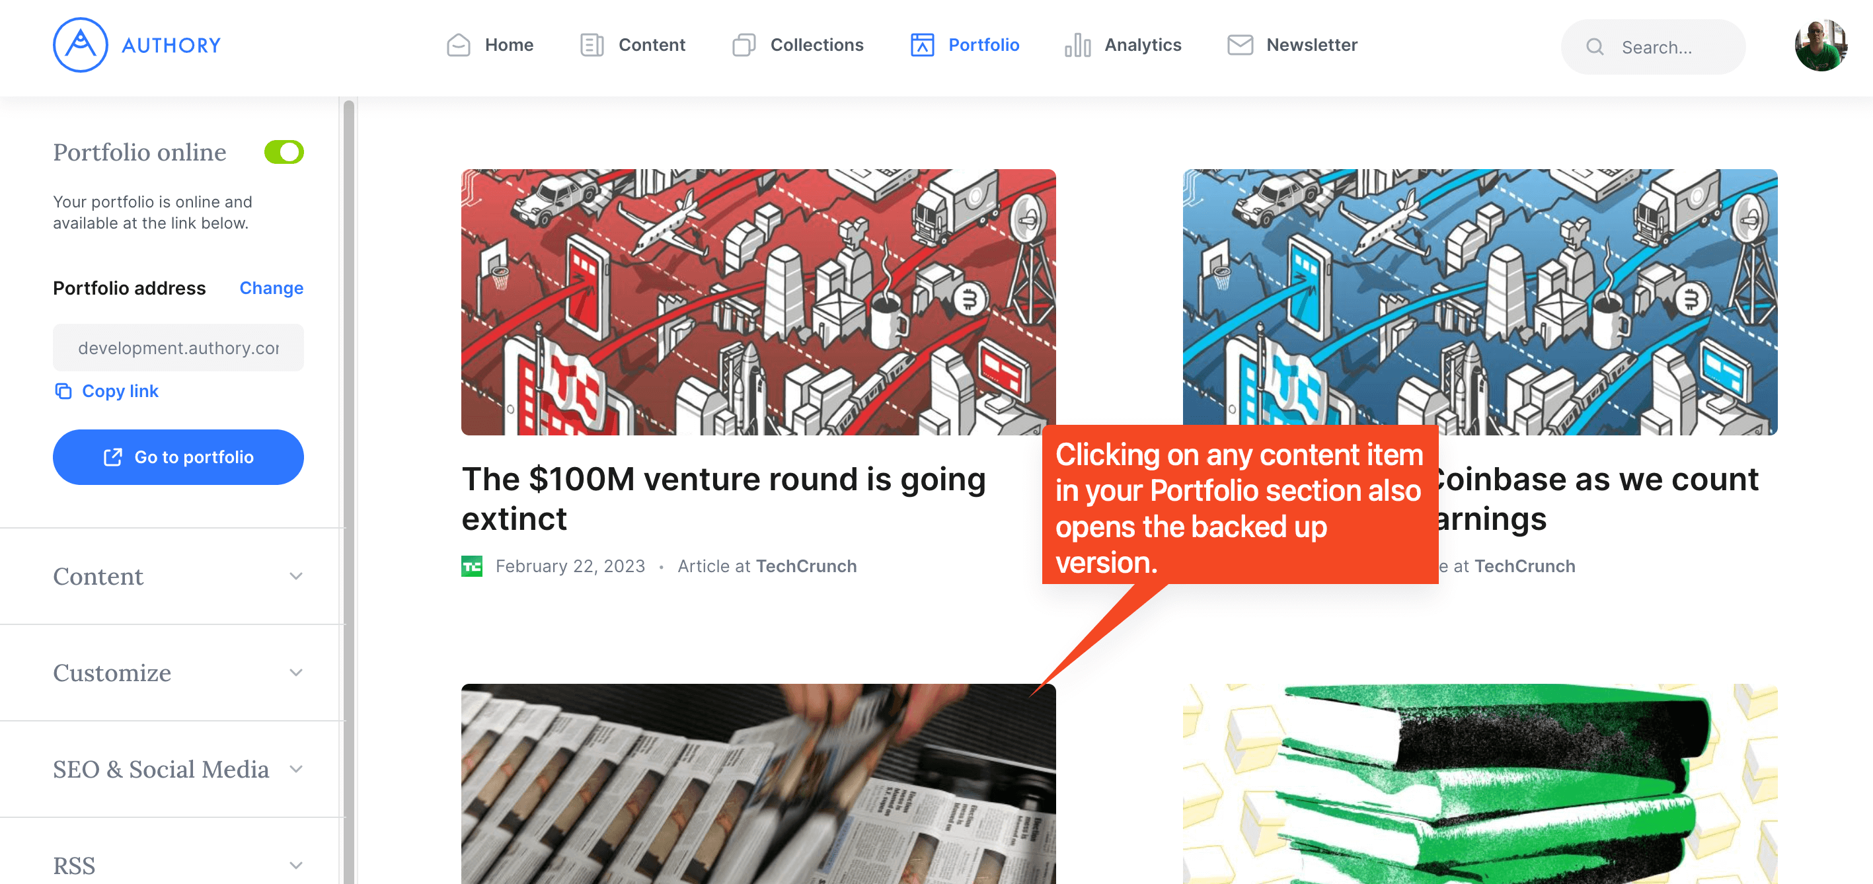Open the $100M venture round article thumbnail
This screenshot has height=884, width=1873.
click(x=758, y=303)
